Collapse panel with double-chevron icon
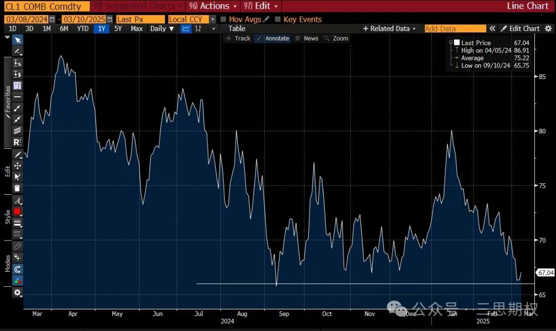This screenshot has width=556, height=331. [492, 29]
